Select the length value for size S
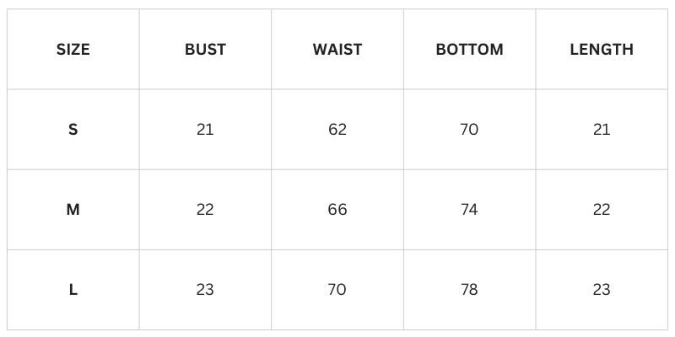This screenshot has width=675, height=337. pos(602,130)
